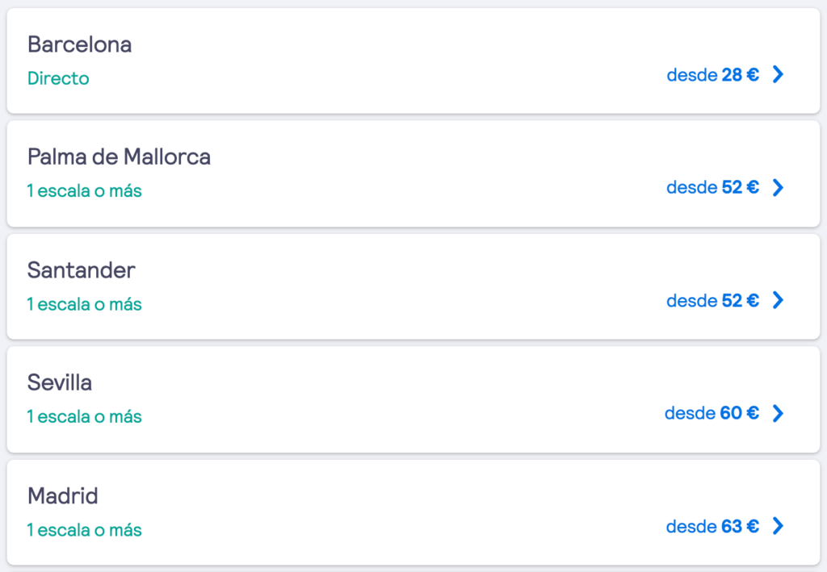Open the Palma de Mallorca destination title
This screenshot has width=827, height=572.
120,157
